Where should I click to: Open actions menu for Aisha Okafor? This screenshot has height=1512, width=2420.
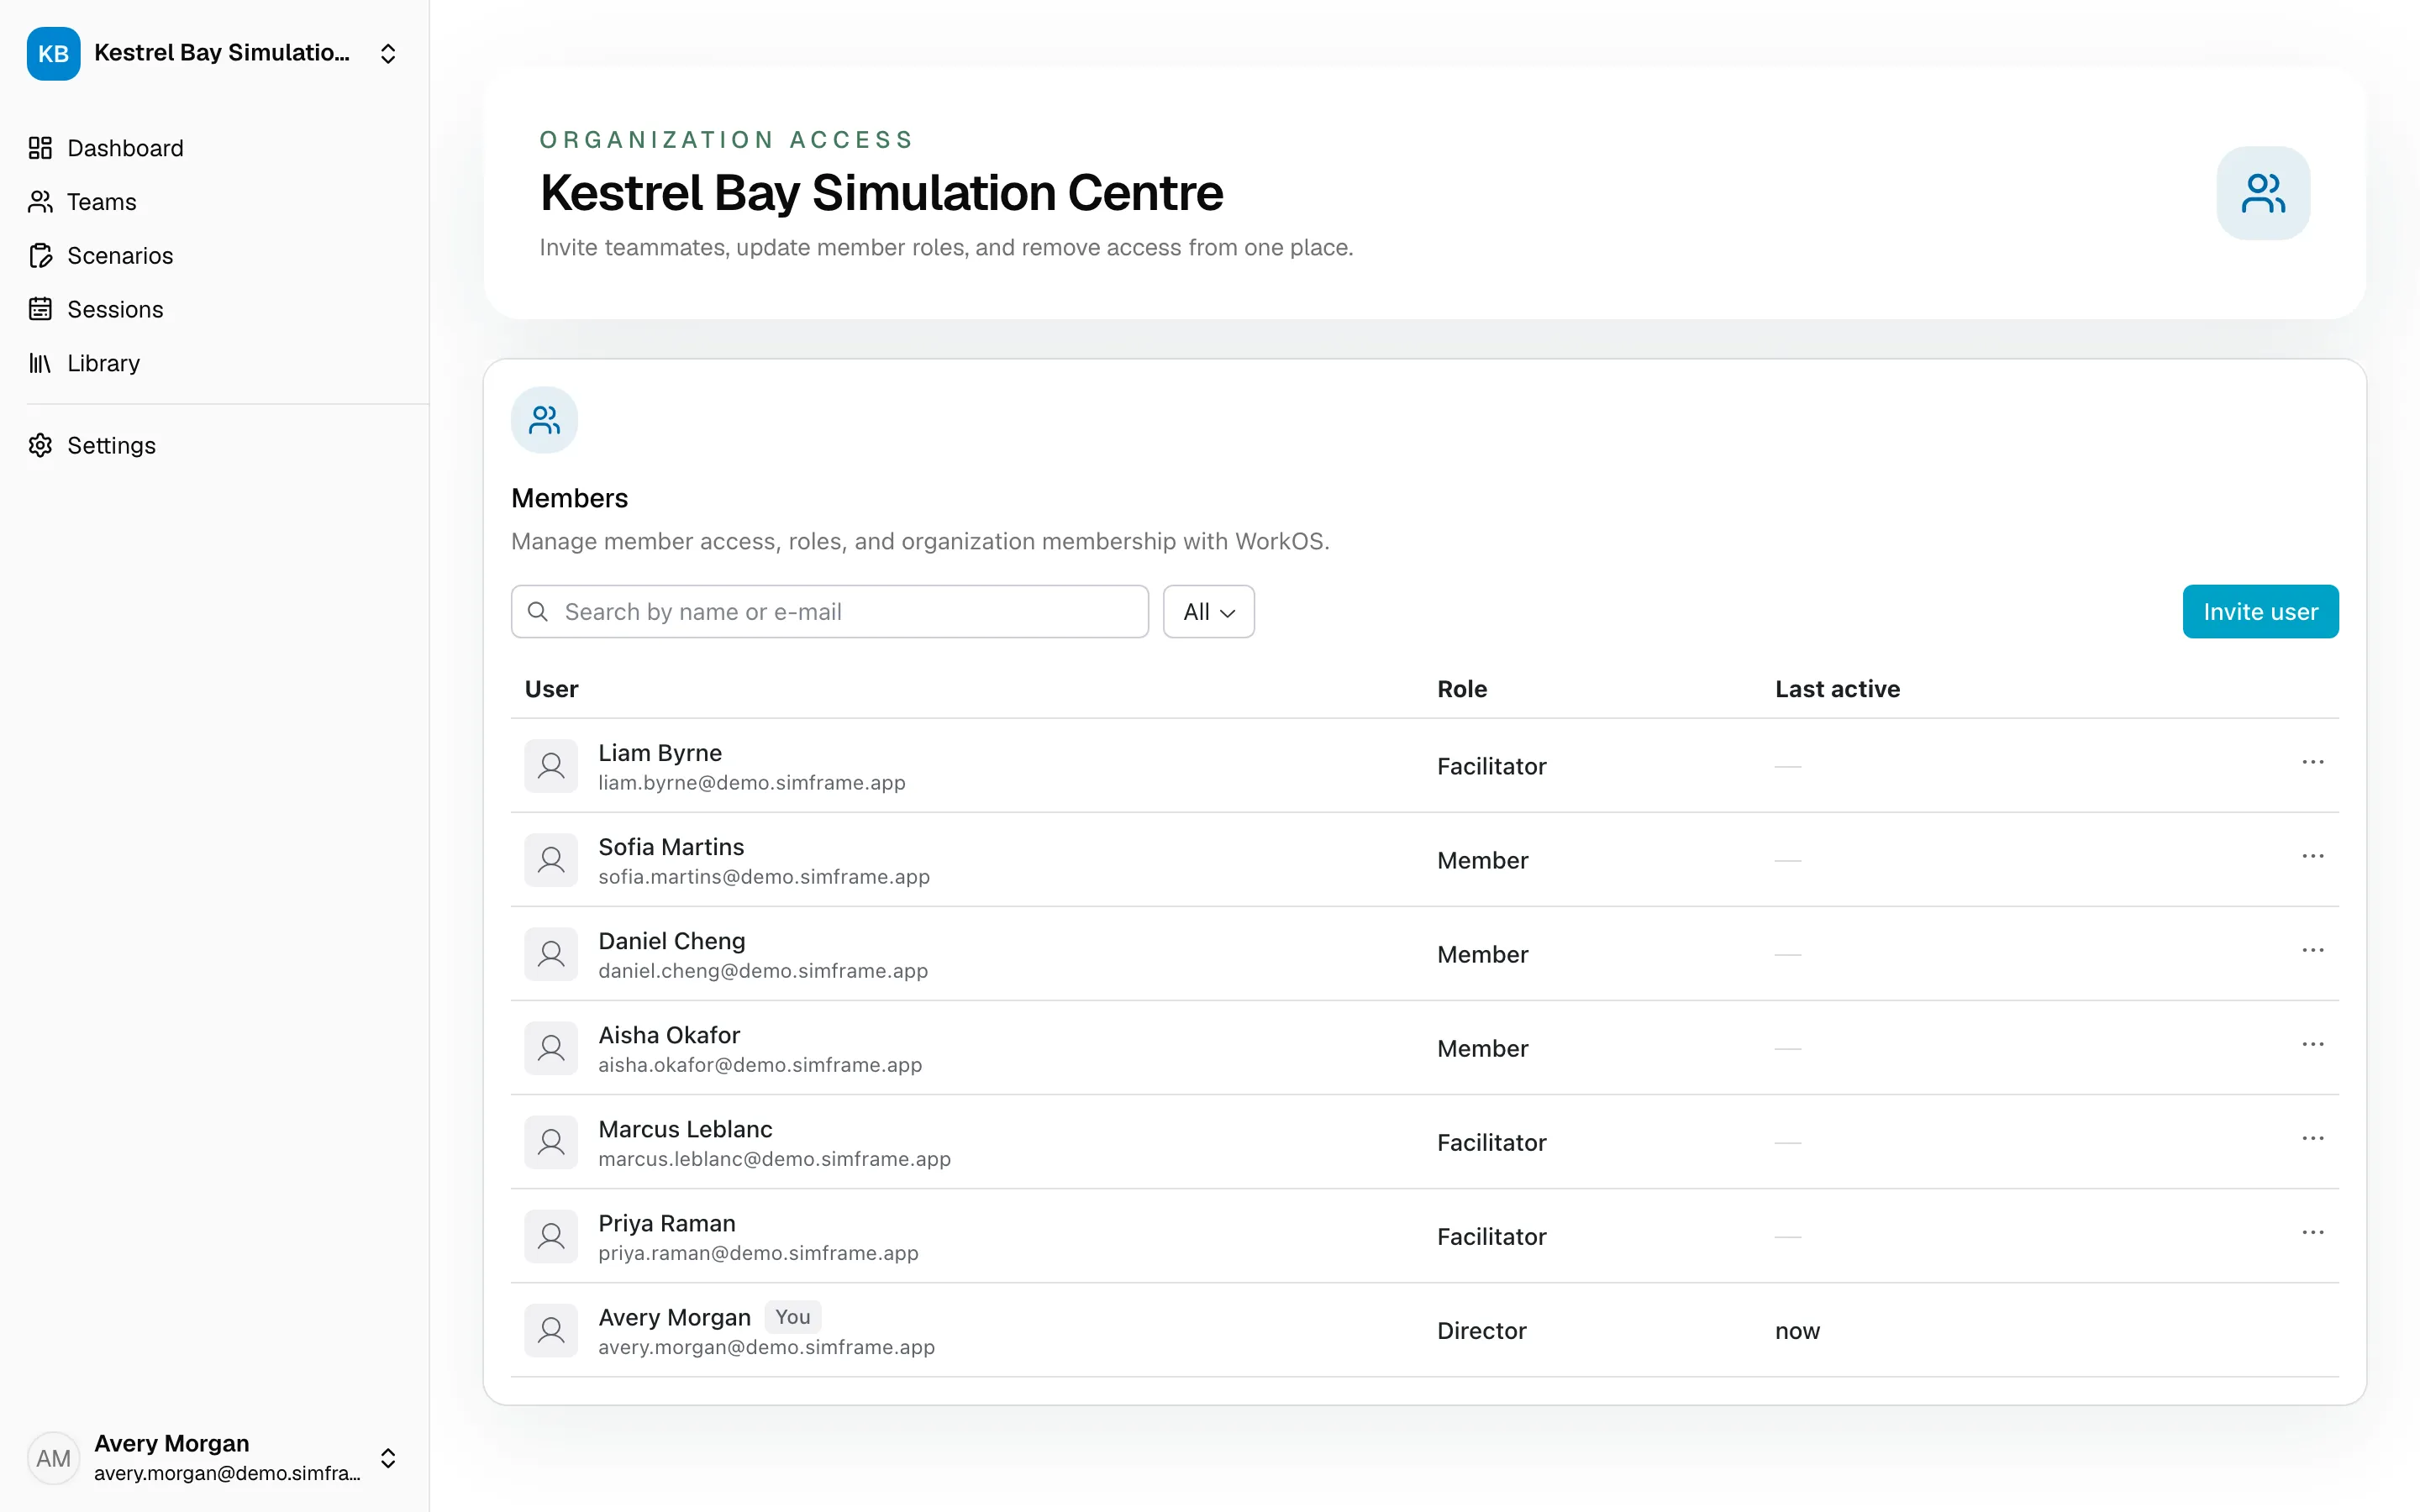coord(2313,1044)
